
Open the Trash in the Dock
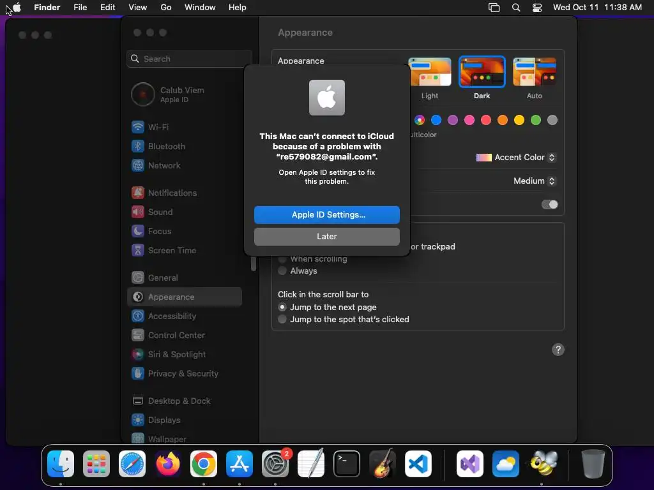click(593, 464)
